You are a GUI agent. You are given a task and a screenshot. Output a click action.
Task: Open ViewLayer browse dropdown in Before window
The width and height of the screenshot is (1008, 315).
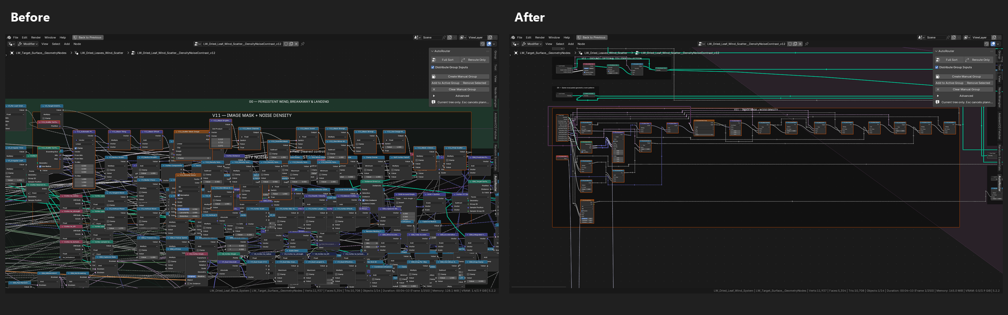[463, 37]
